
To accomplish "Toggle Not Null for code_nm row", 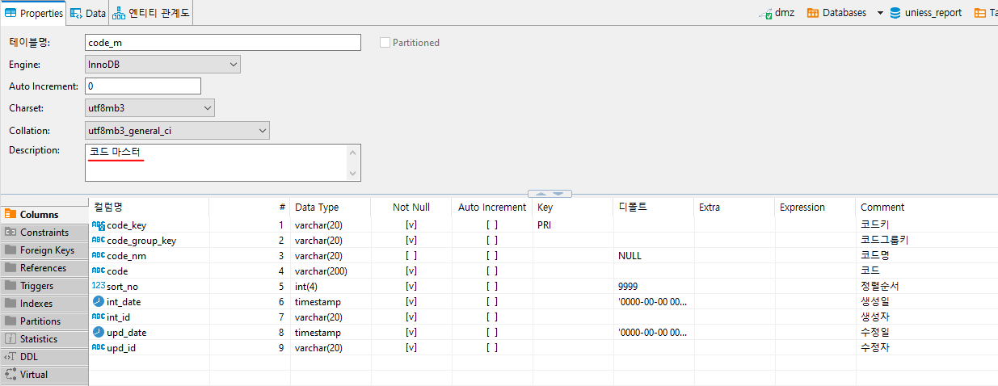I will [411, 256].
